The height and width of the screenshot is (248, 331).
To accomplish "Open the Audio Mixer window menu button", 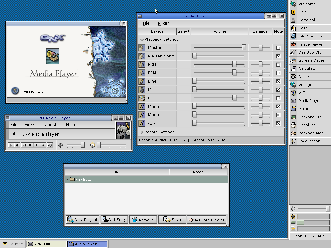I will click(x=140, y=16).
